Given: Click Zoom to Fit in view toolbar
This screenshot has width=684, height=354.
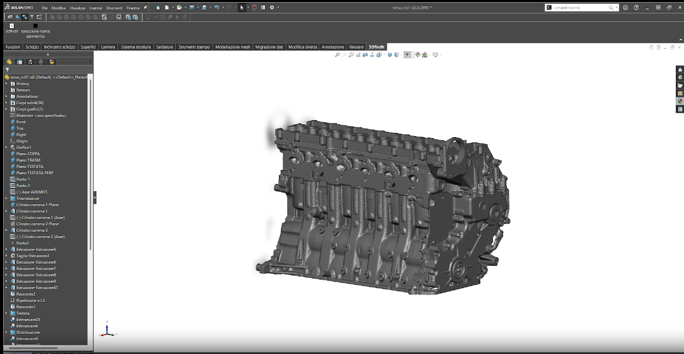Looking at the screenshot, I should coord(337,55).
